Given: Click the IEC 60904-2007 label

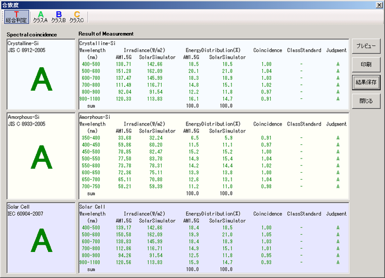Looking at the screenshot, I should [25, 213].
